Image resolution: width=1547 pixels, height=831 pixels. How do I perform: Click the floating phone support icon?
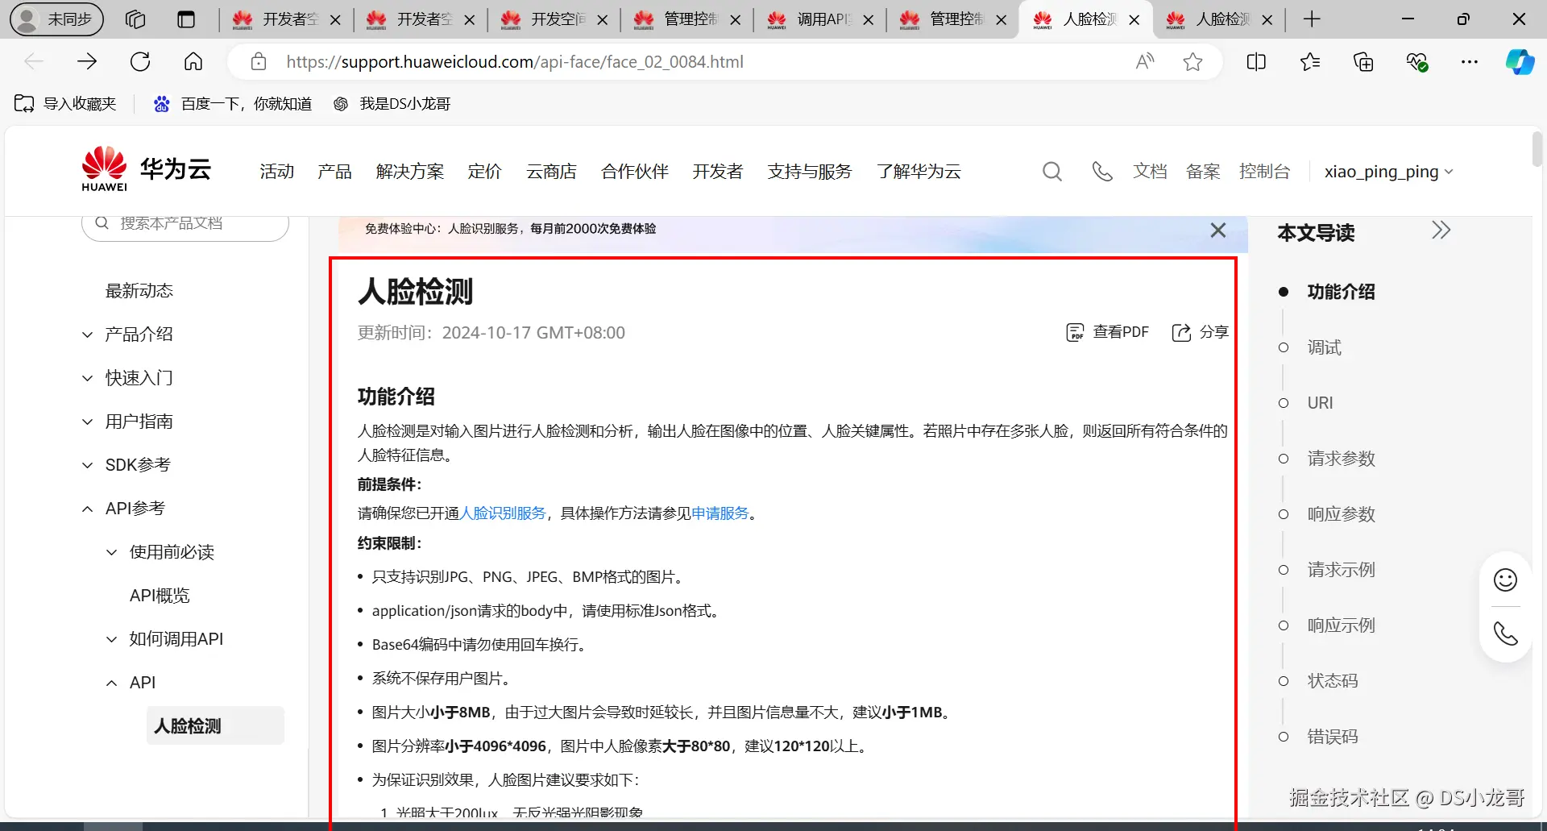1505,634
